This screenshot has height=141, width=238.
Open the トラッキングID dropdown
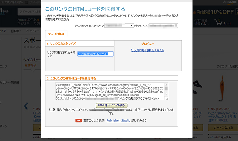pos(163,25)
